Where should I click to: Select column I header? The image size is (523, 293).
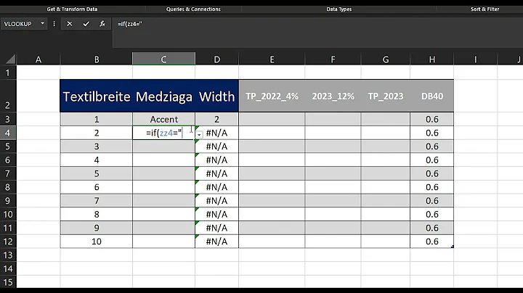point(475,59)
